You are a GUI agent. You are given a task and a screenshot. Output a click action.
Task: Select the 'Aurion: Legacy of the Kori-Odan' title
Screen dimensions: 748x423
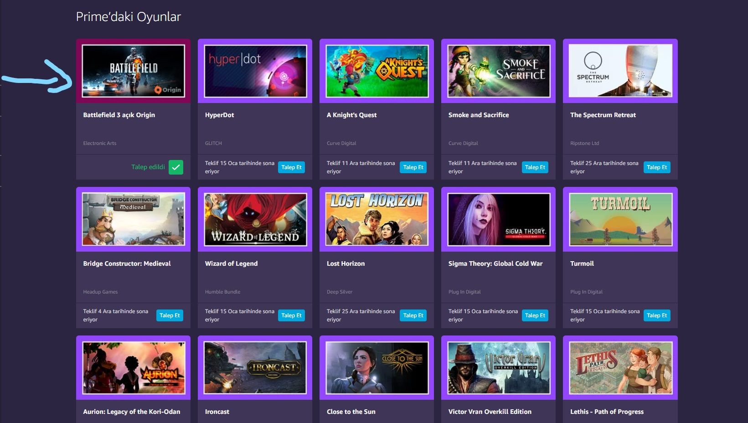(131, 412)
